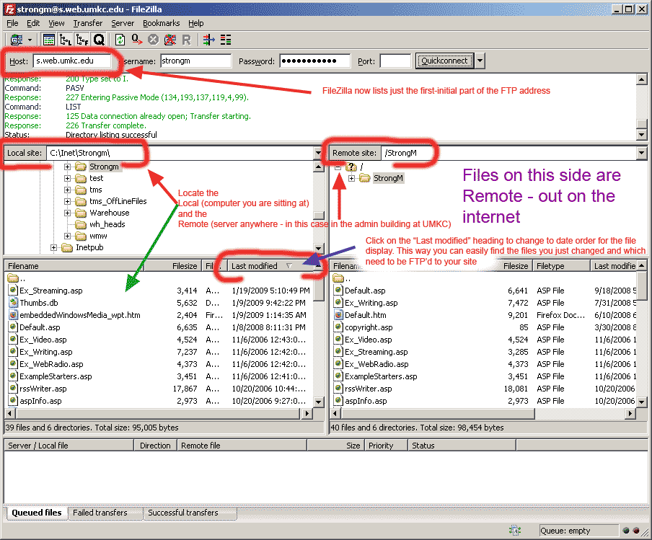The image size is (652, 540).
Task: Collapse the remote root / node
Action: [x=338, y=167]
